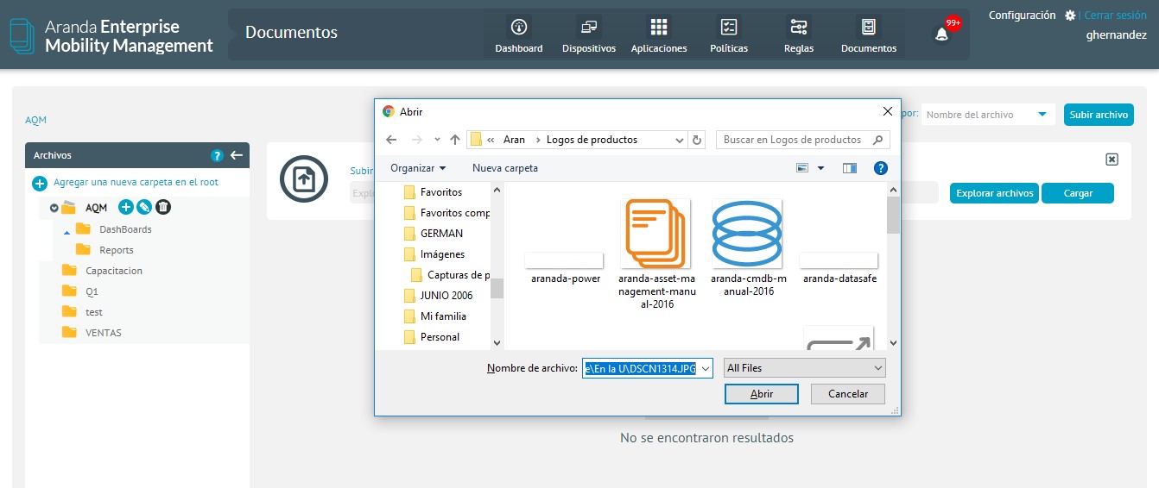Select the JUNIO 2006 folder
This screenshot has width=1159, height=488.
pyautogui.click(x=446, y=296)
